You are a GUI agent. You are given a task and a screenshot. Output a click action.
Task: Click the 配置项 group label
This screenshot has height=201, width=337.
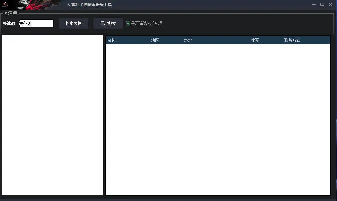click(11, 14)
